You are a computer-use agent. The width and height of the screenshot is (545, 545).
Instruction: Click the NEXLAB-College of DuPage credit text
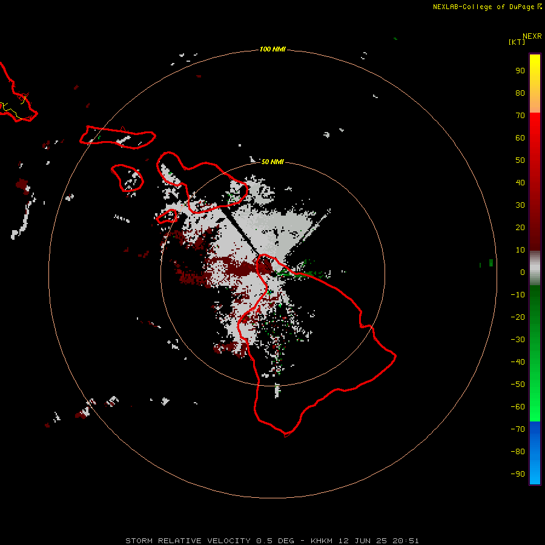click(x=483, y=7)
